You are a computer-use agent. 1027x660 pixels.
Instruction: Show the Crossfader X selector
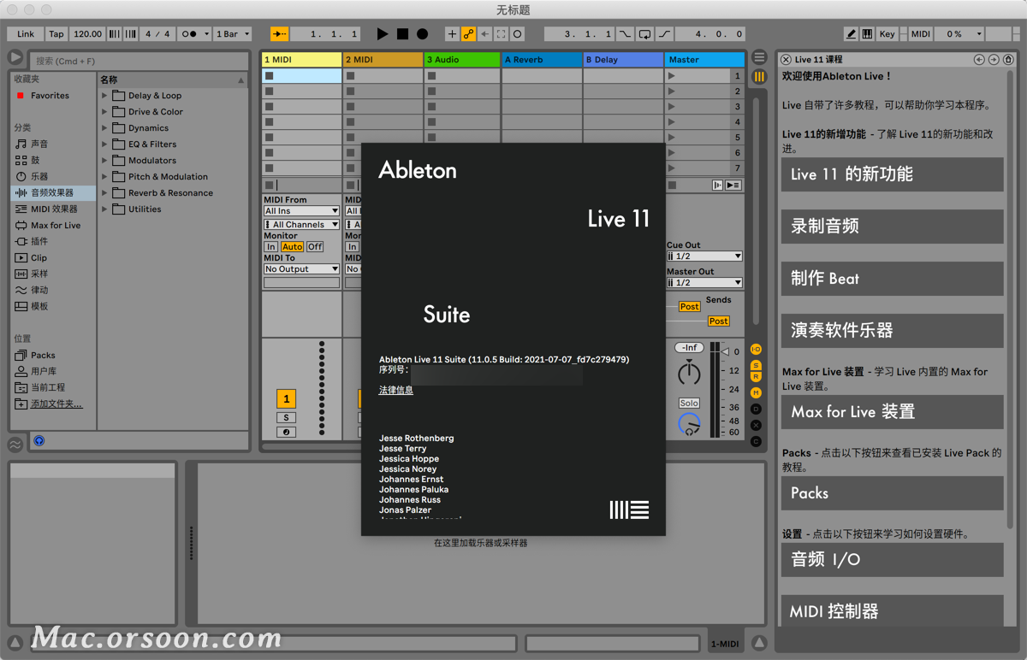coord(756,425)
